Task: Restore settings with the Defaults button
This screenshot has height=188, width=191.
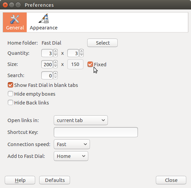Action: click(x=54, y=180)
